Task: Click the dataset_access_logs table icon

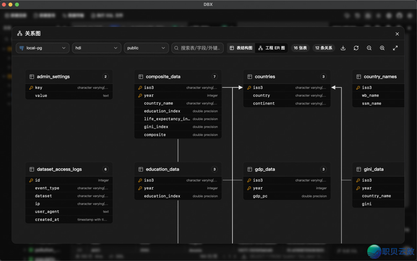Action: click(32, 169)
